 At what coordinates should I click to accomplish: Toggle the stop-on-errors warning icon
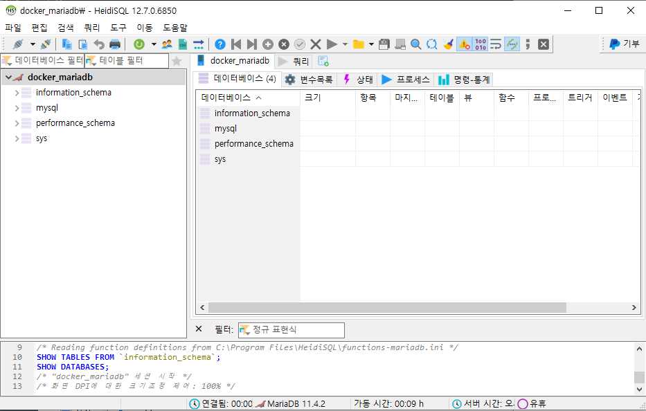(x=464, y=44)
